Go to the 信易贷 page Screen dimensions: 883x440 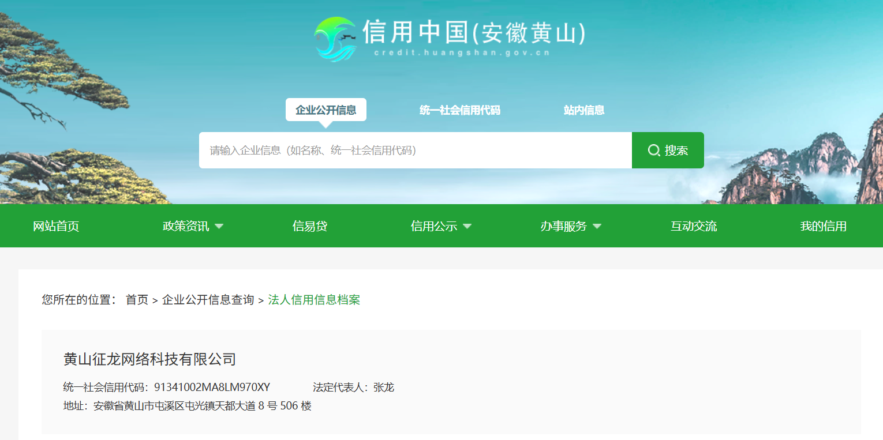(x=310, y=226)
